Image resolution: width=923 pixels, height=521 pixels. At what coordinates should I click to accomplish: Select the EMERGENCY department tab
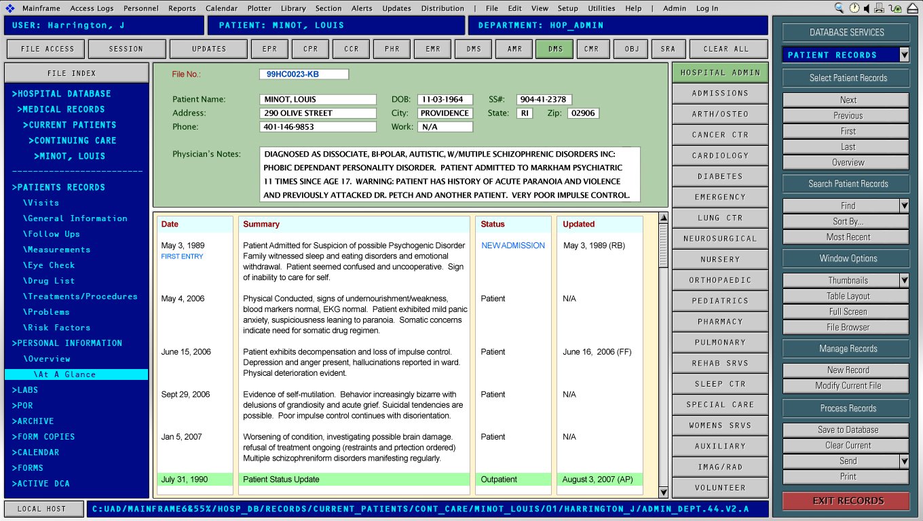coord(720,197)
